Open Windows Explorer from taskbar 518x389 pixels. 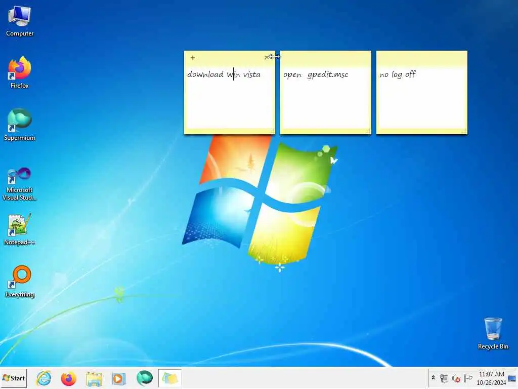pos(94,378)
